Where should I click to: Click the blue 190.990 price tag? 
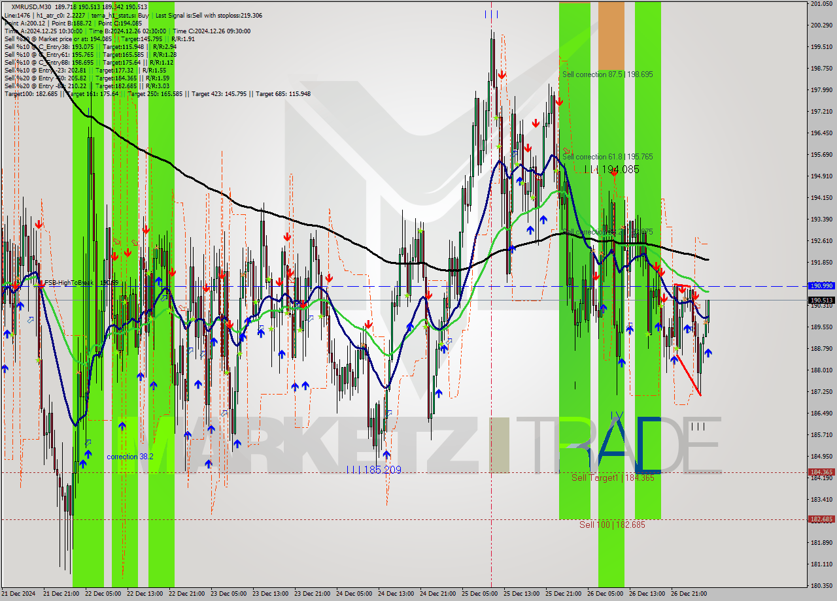(821, 286)
